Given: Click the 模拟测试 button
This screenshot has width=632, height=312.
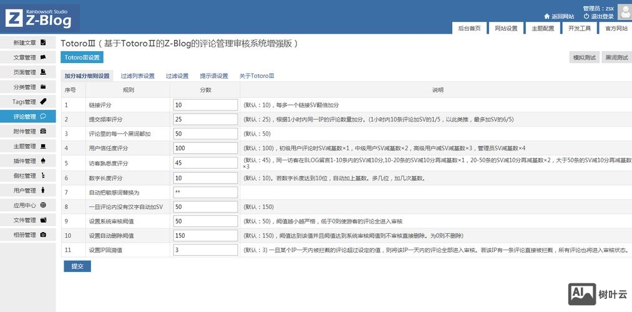Looking at the screenshot, I should [x=585, y=57].
